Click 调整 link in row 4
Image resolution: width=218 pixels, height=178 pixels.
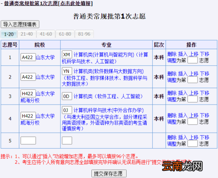(x=172, y=122)
